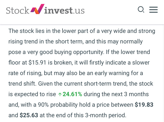This screenshot has height=122, width=164.
Task: Click the bold $25.63 price
Action: (x=29, y=115)
